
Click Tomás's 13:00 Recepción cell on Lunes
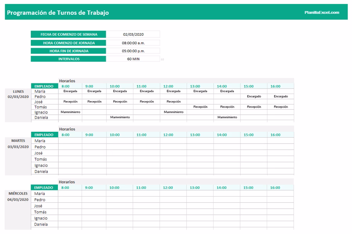200,107
